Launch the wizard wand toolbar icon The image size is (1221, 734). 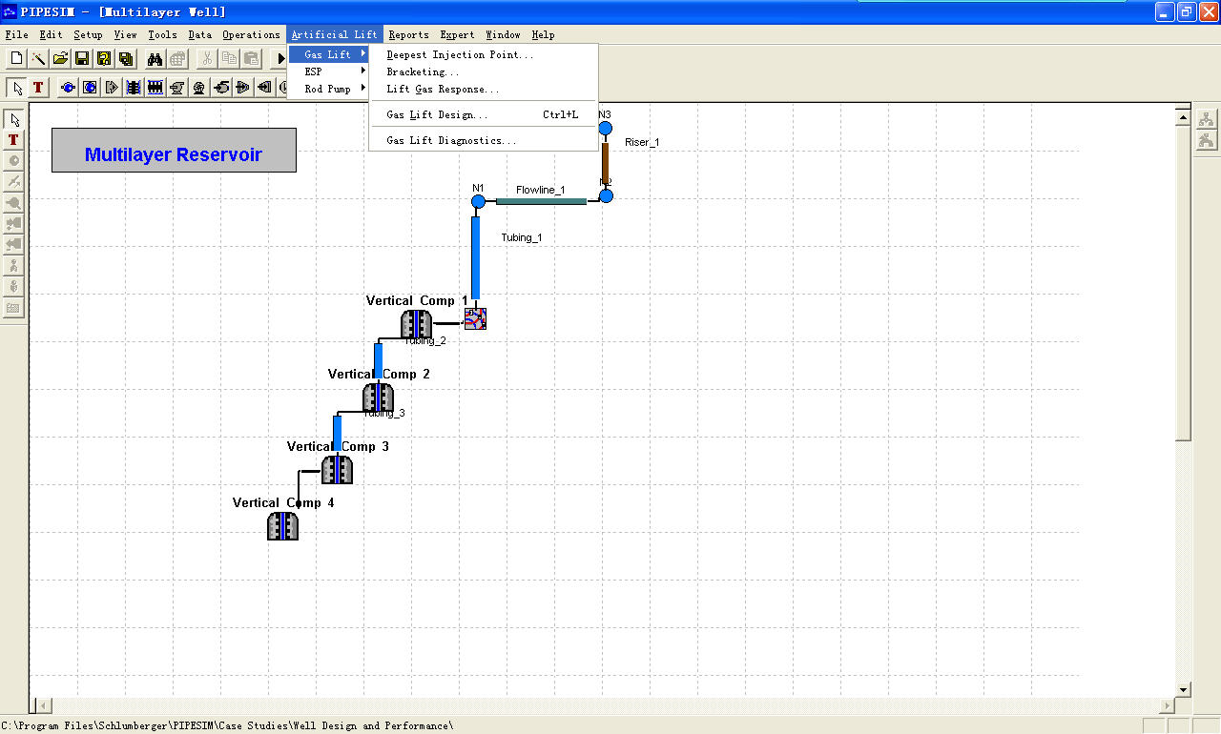point(38,58)
